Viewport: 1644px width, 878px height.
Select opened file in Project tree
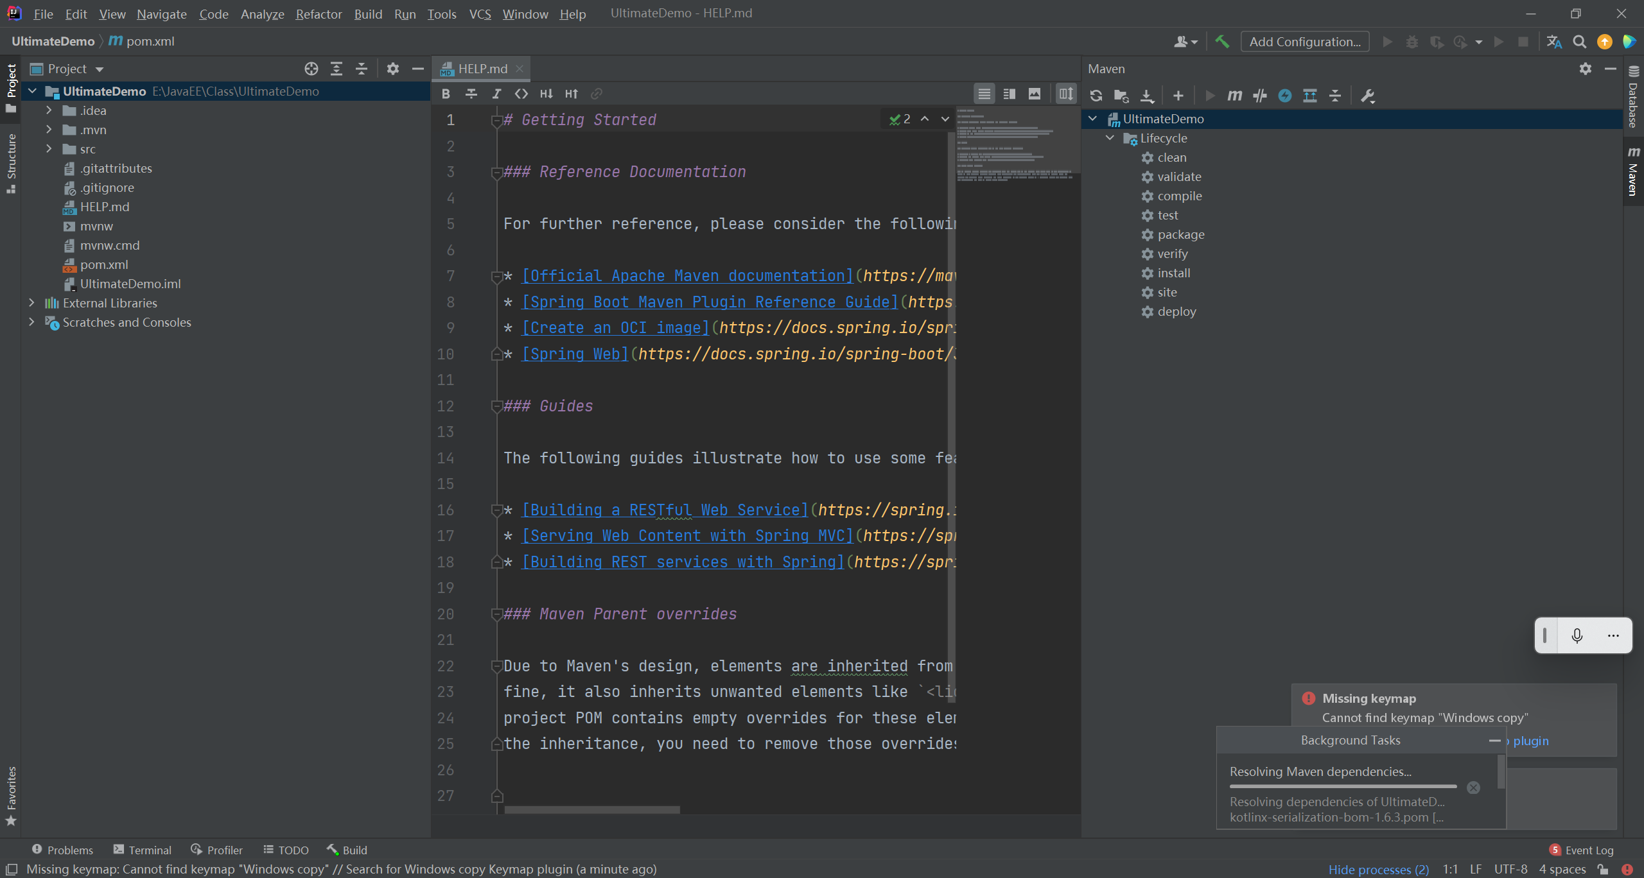click(311, 69)
